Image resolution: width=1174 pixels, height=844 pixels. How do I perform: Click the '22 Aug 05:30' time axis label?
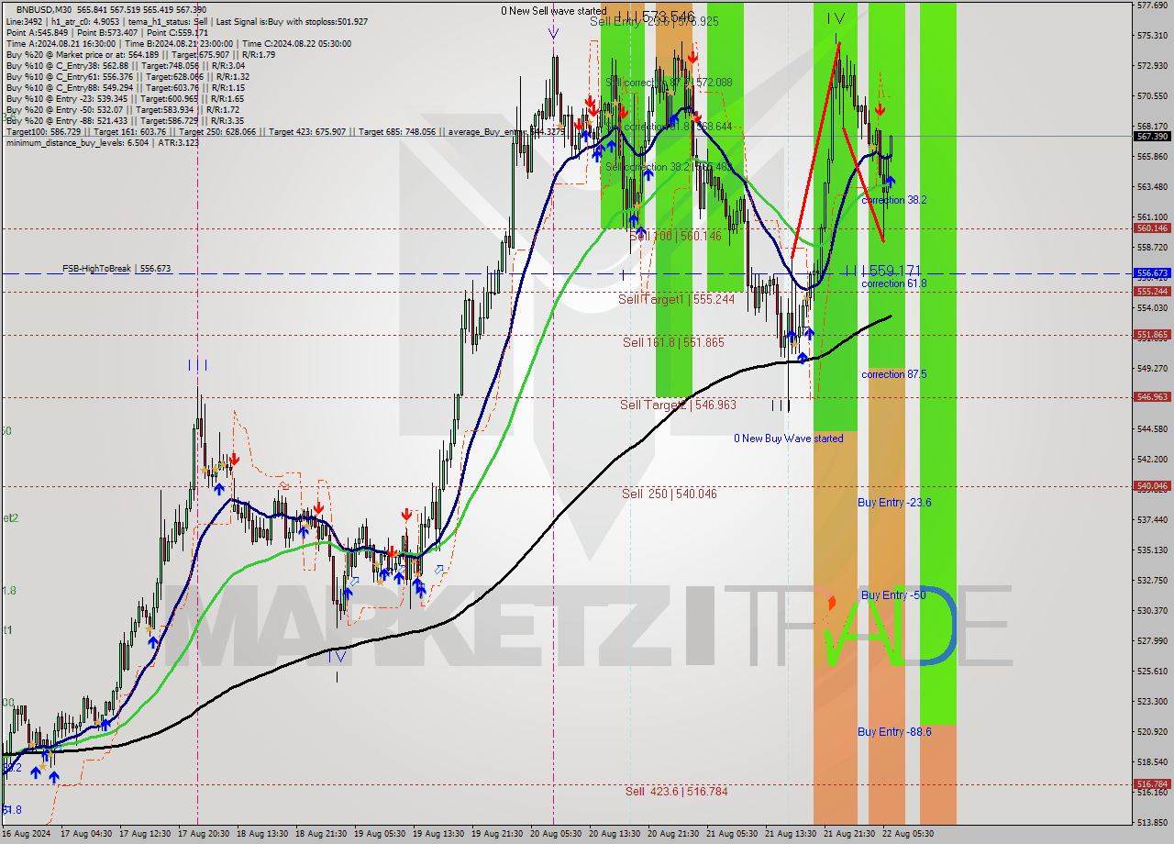coord(909,834)
